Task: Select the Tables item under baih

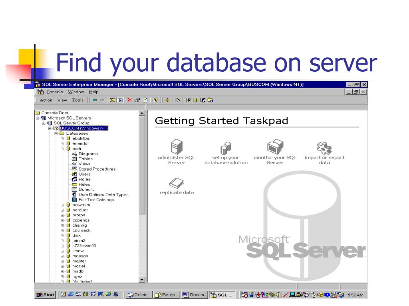Action: (x=85, y=159)
